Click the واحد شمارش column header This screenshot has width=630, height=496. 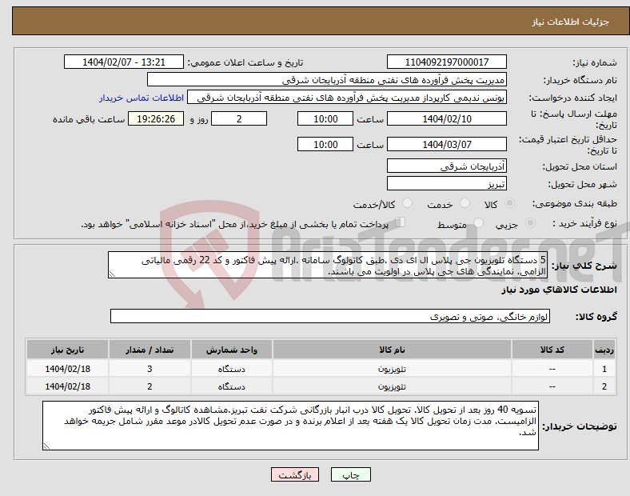[x=232, y=350]
